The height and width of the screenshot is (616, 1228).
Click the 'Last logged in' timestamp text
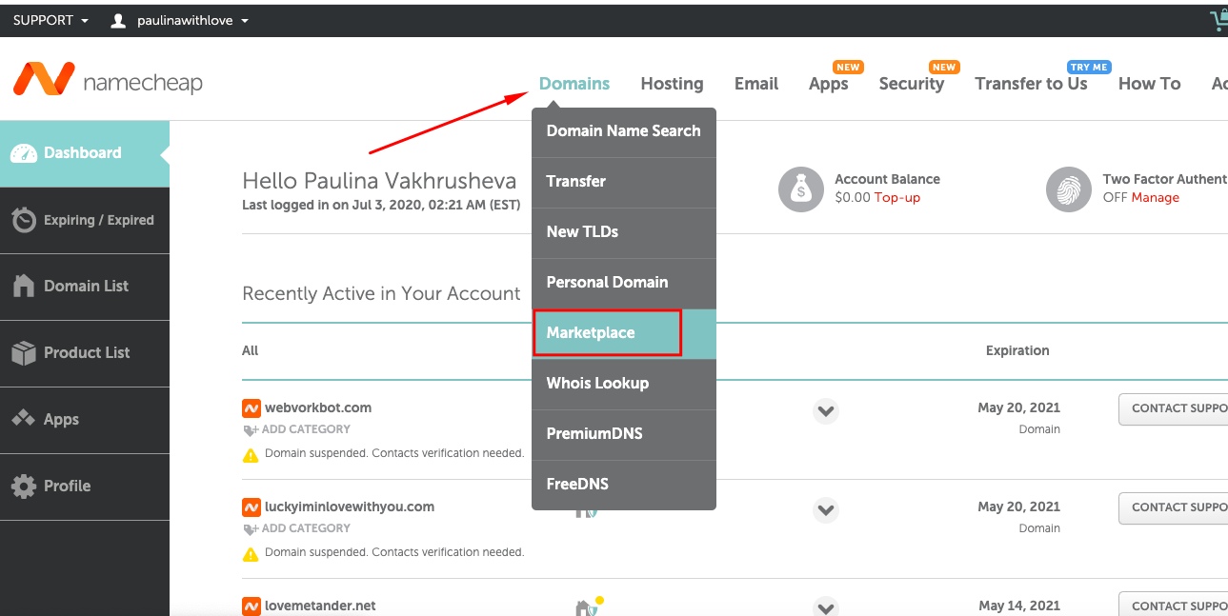click(381, 205)
